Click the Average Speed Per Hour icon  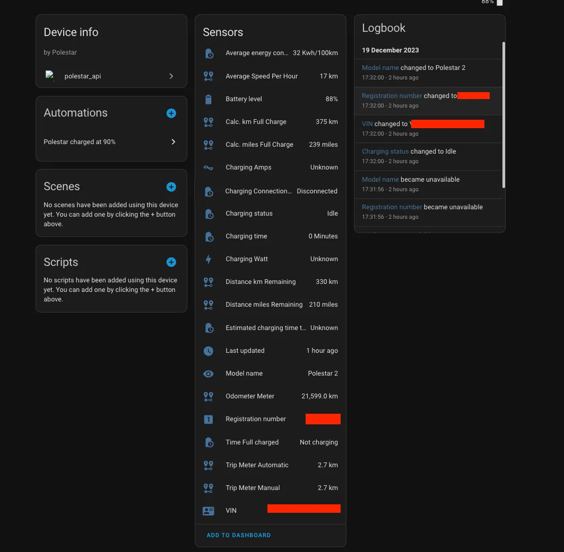pos(209,76)
